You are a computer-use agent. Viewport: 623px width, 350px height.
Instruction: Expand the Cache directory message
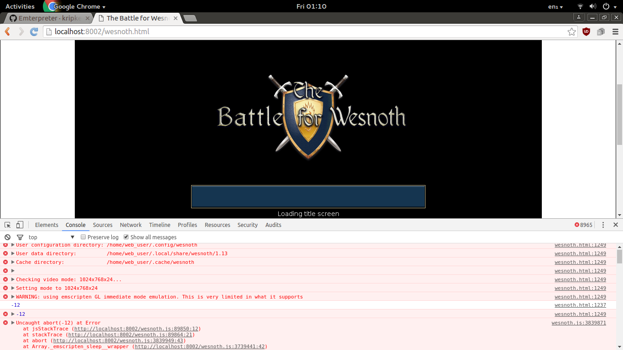(x=13, y=262)
